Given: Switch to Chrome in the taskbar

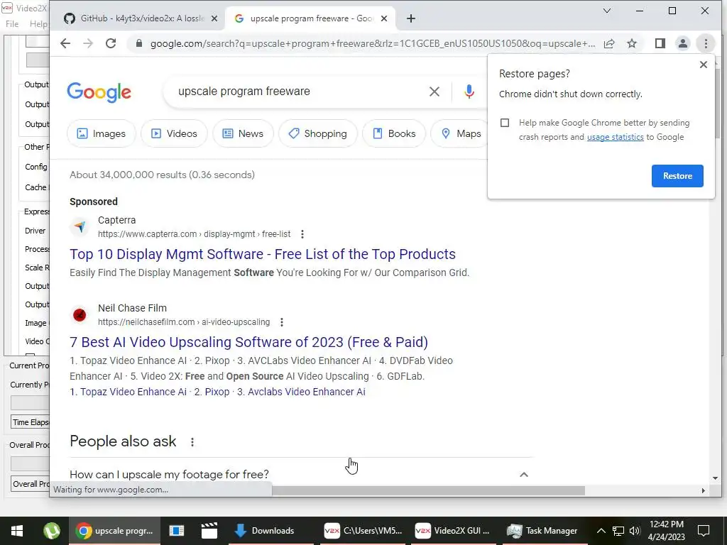Looking at the screenshot, I should (114, 531).
